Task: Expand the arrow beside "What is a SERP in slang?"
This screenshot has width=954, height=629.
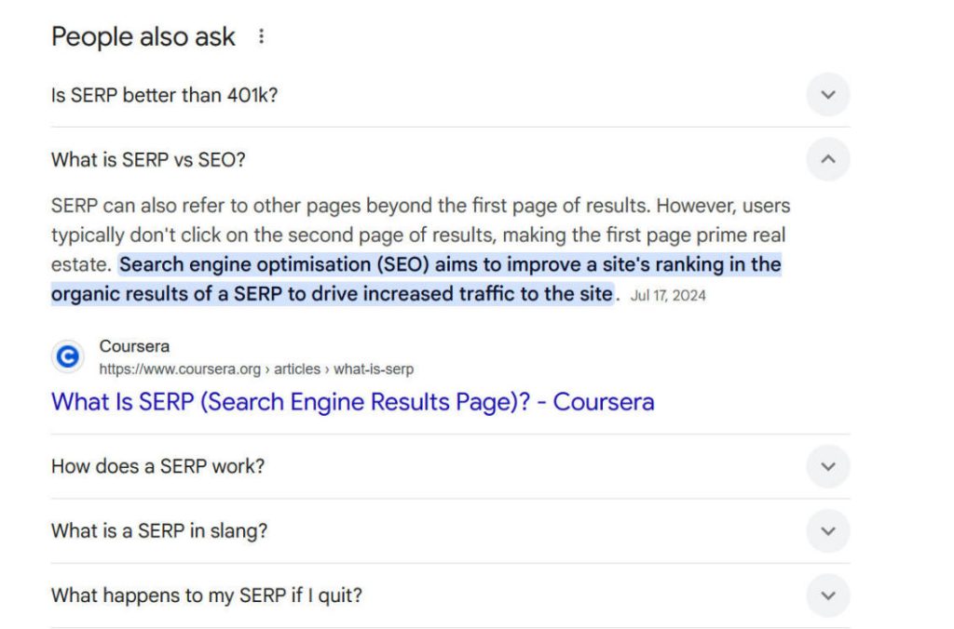Action: click(x=827, y=531)
